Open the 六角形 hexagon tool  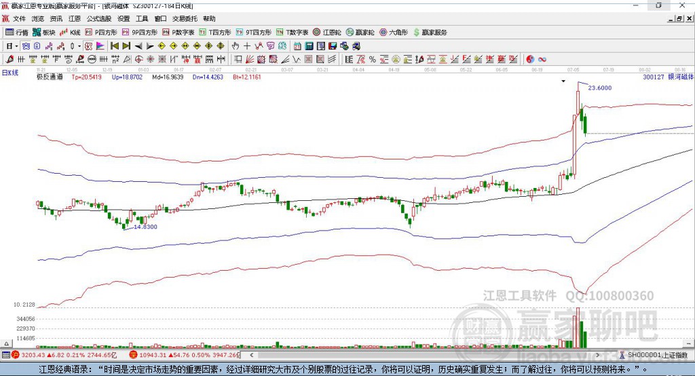(394, 33)
